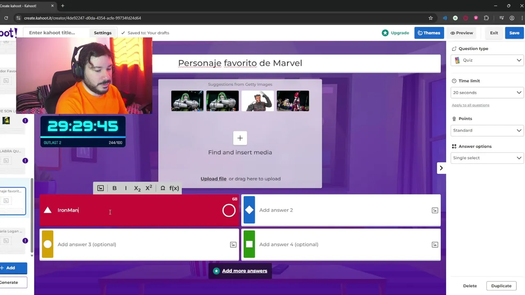This screenshot has height=295, width=525.
Task: Open kahoot Settings
Action: tap(103, 33)
